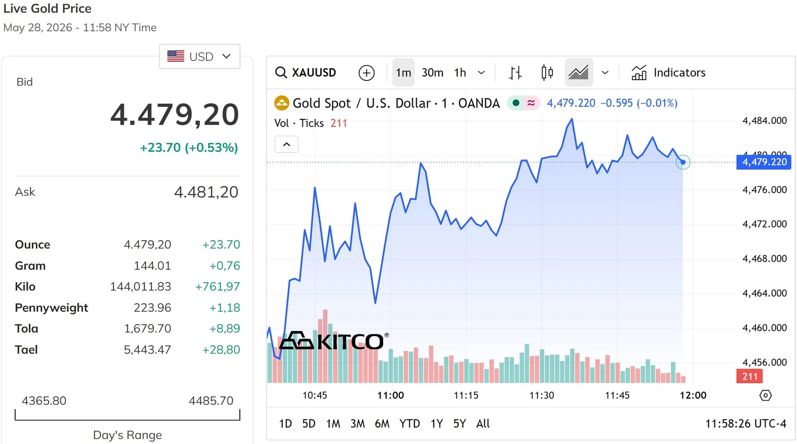Click the gold spot symbol logo
Image resolution: width=797 pixels, height=444 pixels.
click(x=281, y=103)
